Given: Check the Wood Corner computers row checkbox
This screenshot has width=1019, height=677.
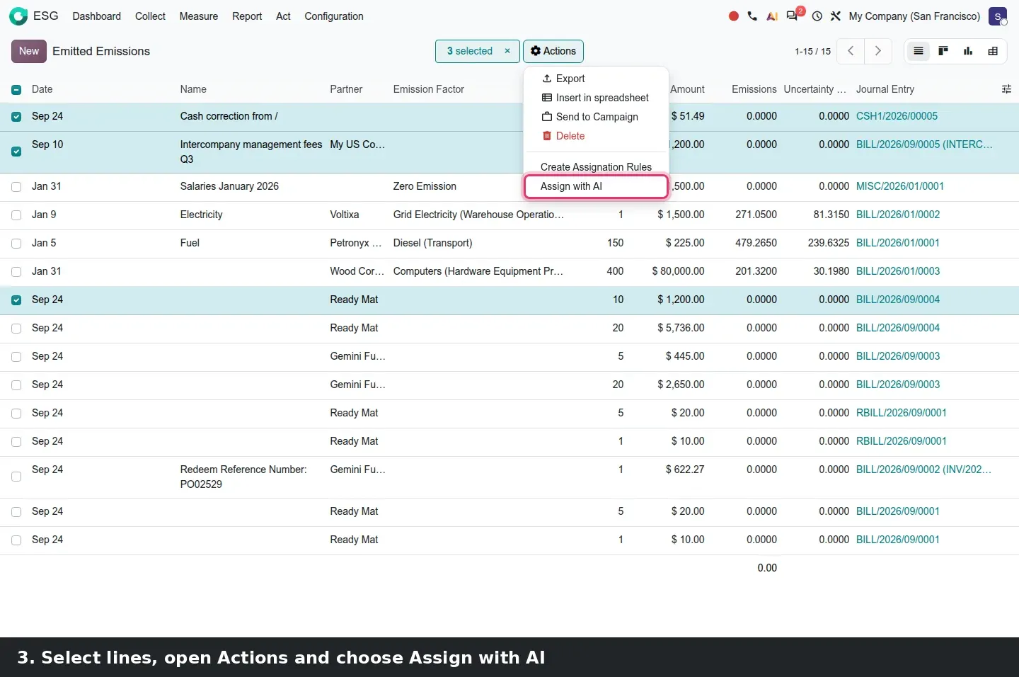Looking at the screenshot, I should pyautogui.click(x=16, y=272).
